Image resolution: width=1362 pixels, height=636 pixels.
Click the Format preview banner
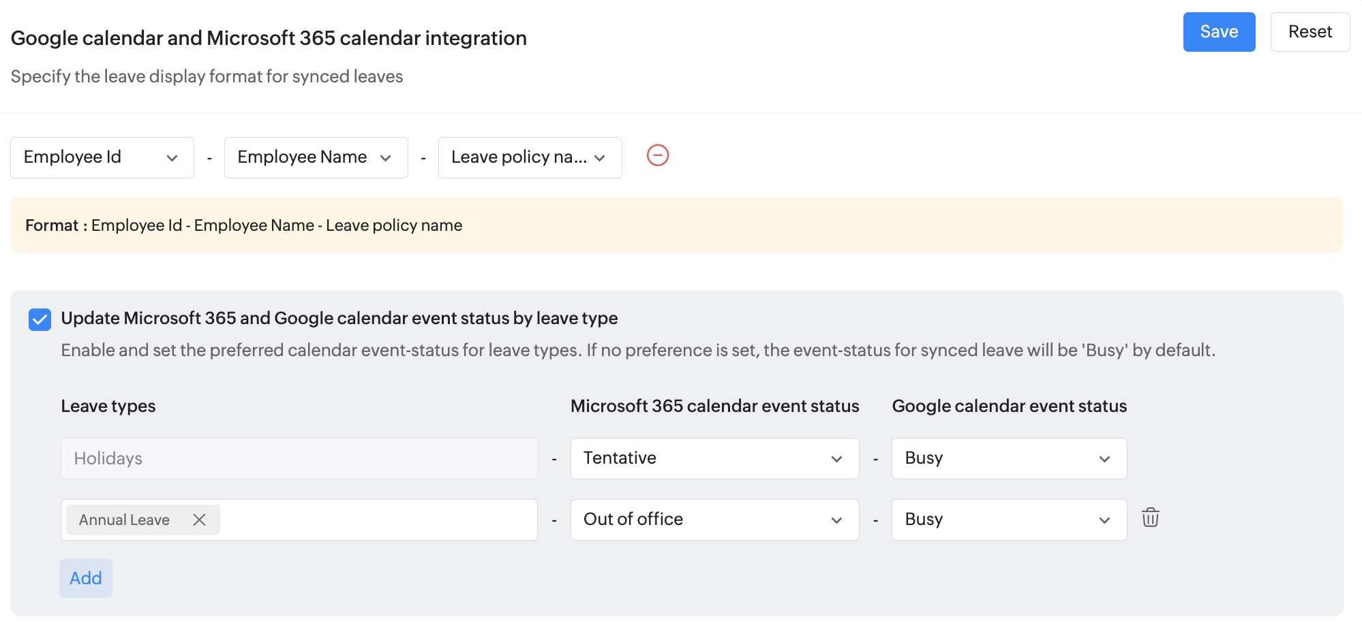click(676, 225)
